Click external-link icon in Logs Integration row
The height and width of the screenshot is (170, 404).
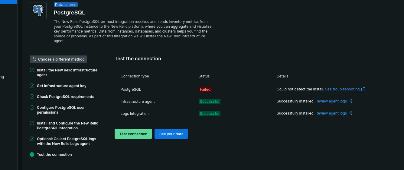[x=350, y=113]
